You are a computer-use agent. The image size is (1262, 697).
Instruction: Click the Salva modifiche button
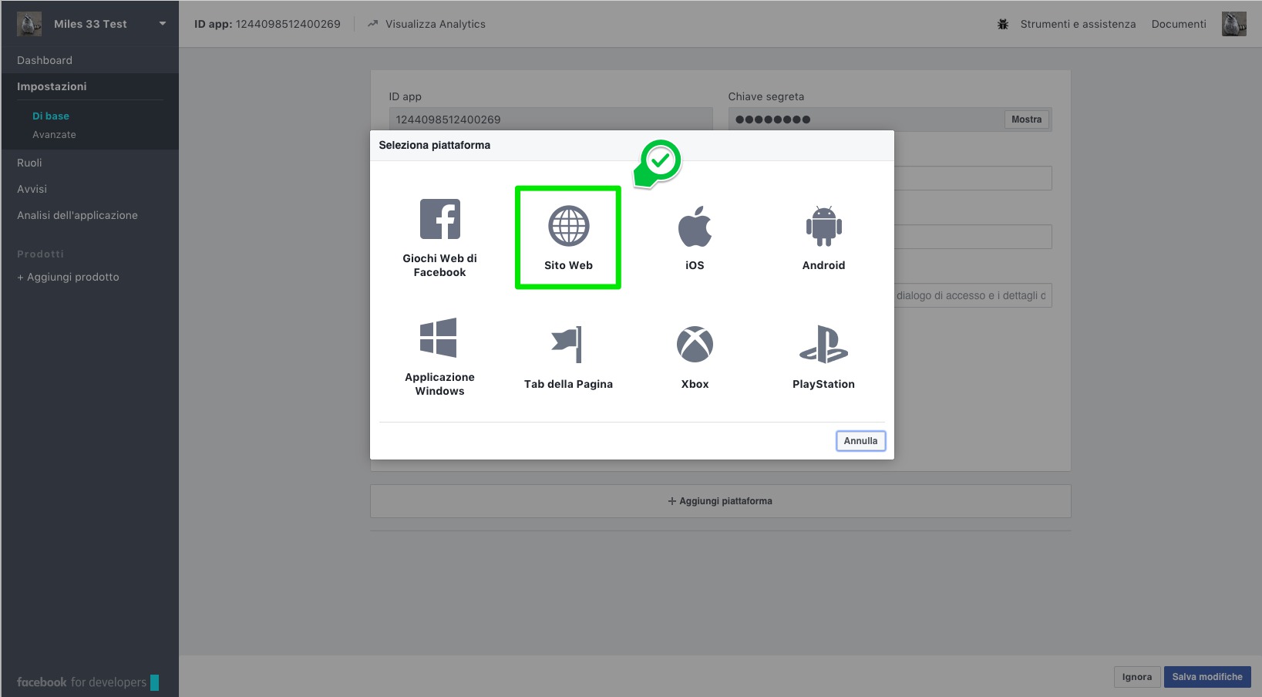pos(1206,677)
